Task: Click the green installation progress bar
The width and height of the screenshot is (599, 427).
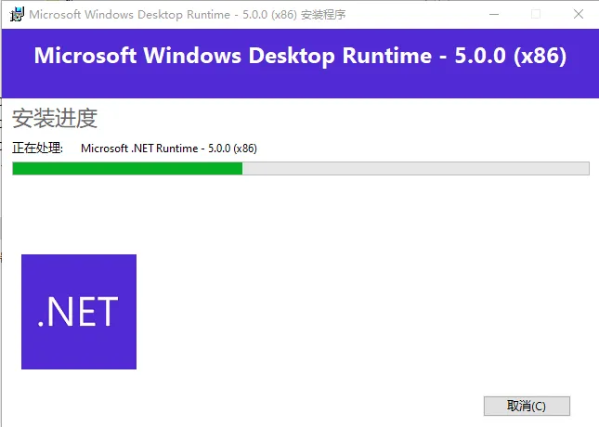Action: tap(301, 168)
